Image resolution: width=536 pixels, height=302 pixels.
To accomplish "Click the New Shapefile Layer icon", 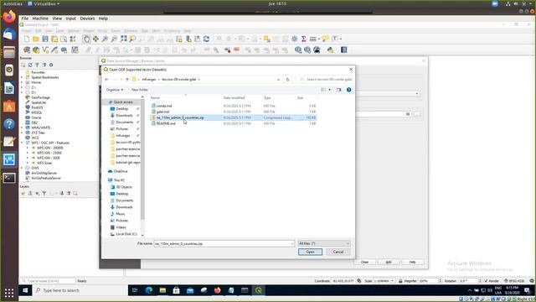I will (x=45, y=50).
